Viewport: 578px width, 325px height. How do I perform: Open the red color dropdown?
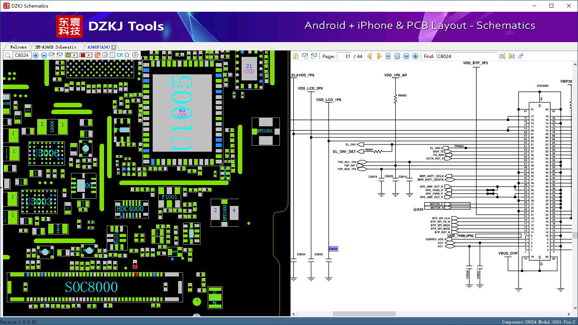coord(89,55)
